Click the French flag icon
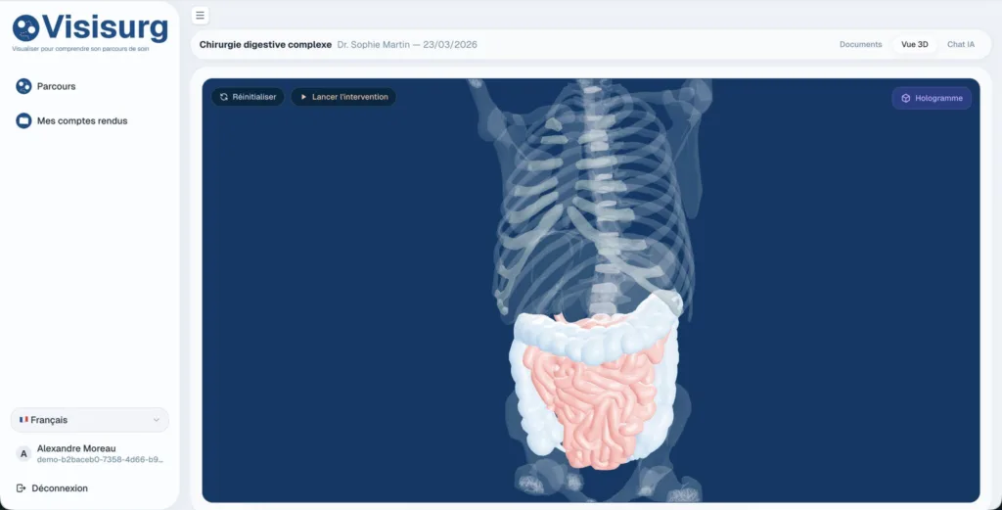1002x510 pixels. click(x=23, y=420)
